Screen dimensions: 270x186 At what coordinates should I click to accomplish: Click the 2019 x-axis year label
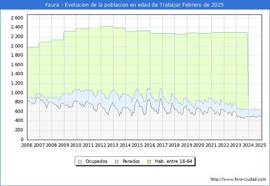click(187, 145)
